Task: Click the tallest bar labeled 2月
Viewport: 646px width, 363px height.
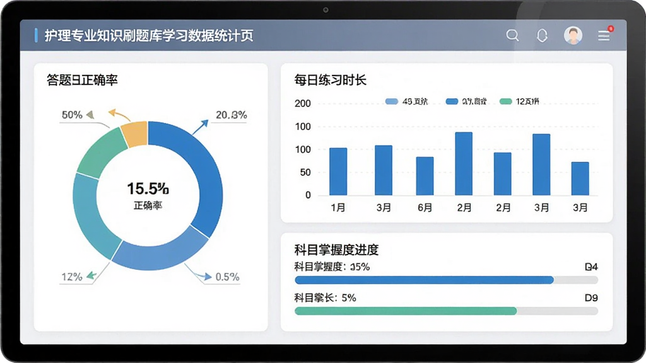Action: (x=464, y=164)
